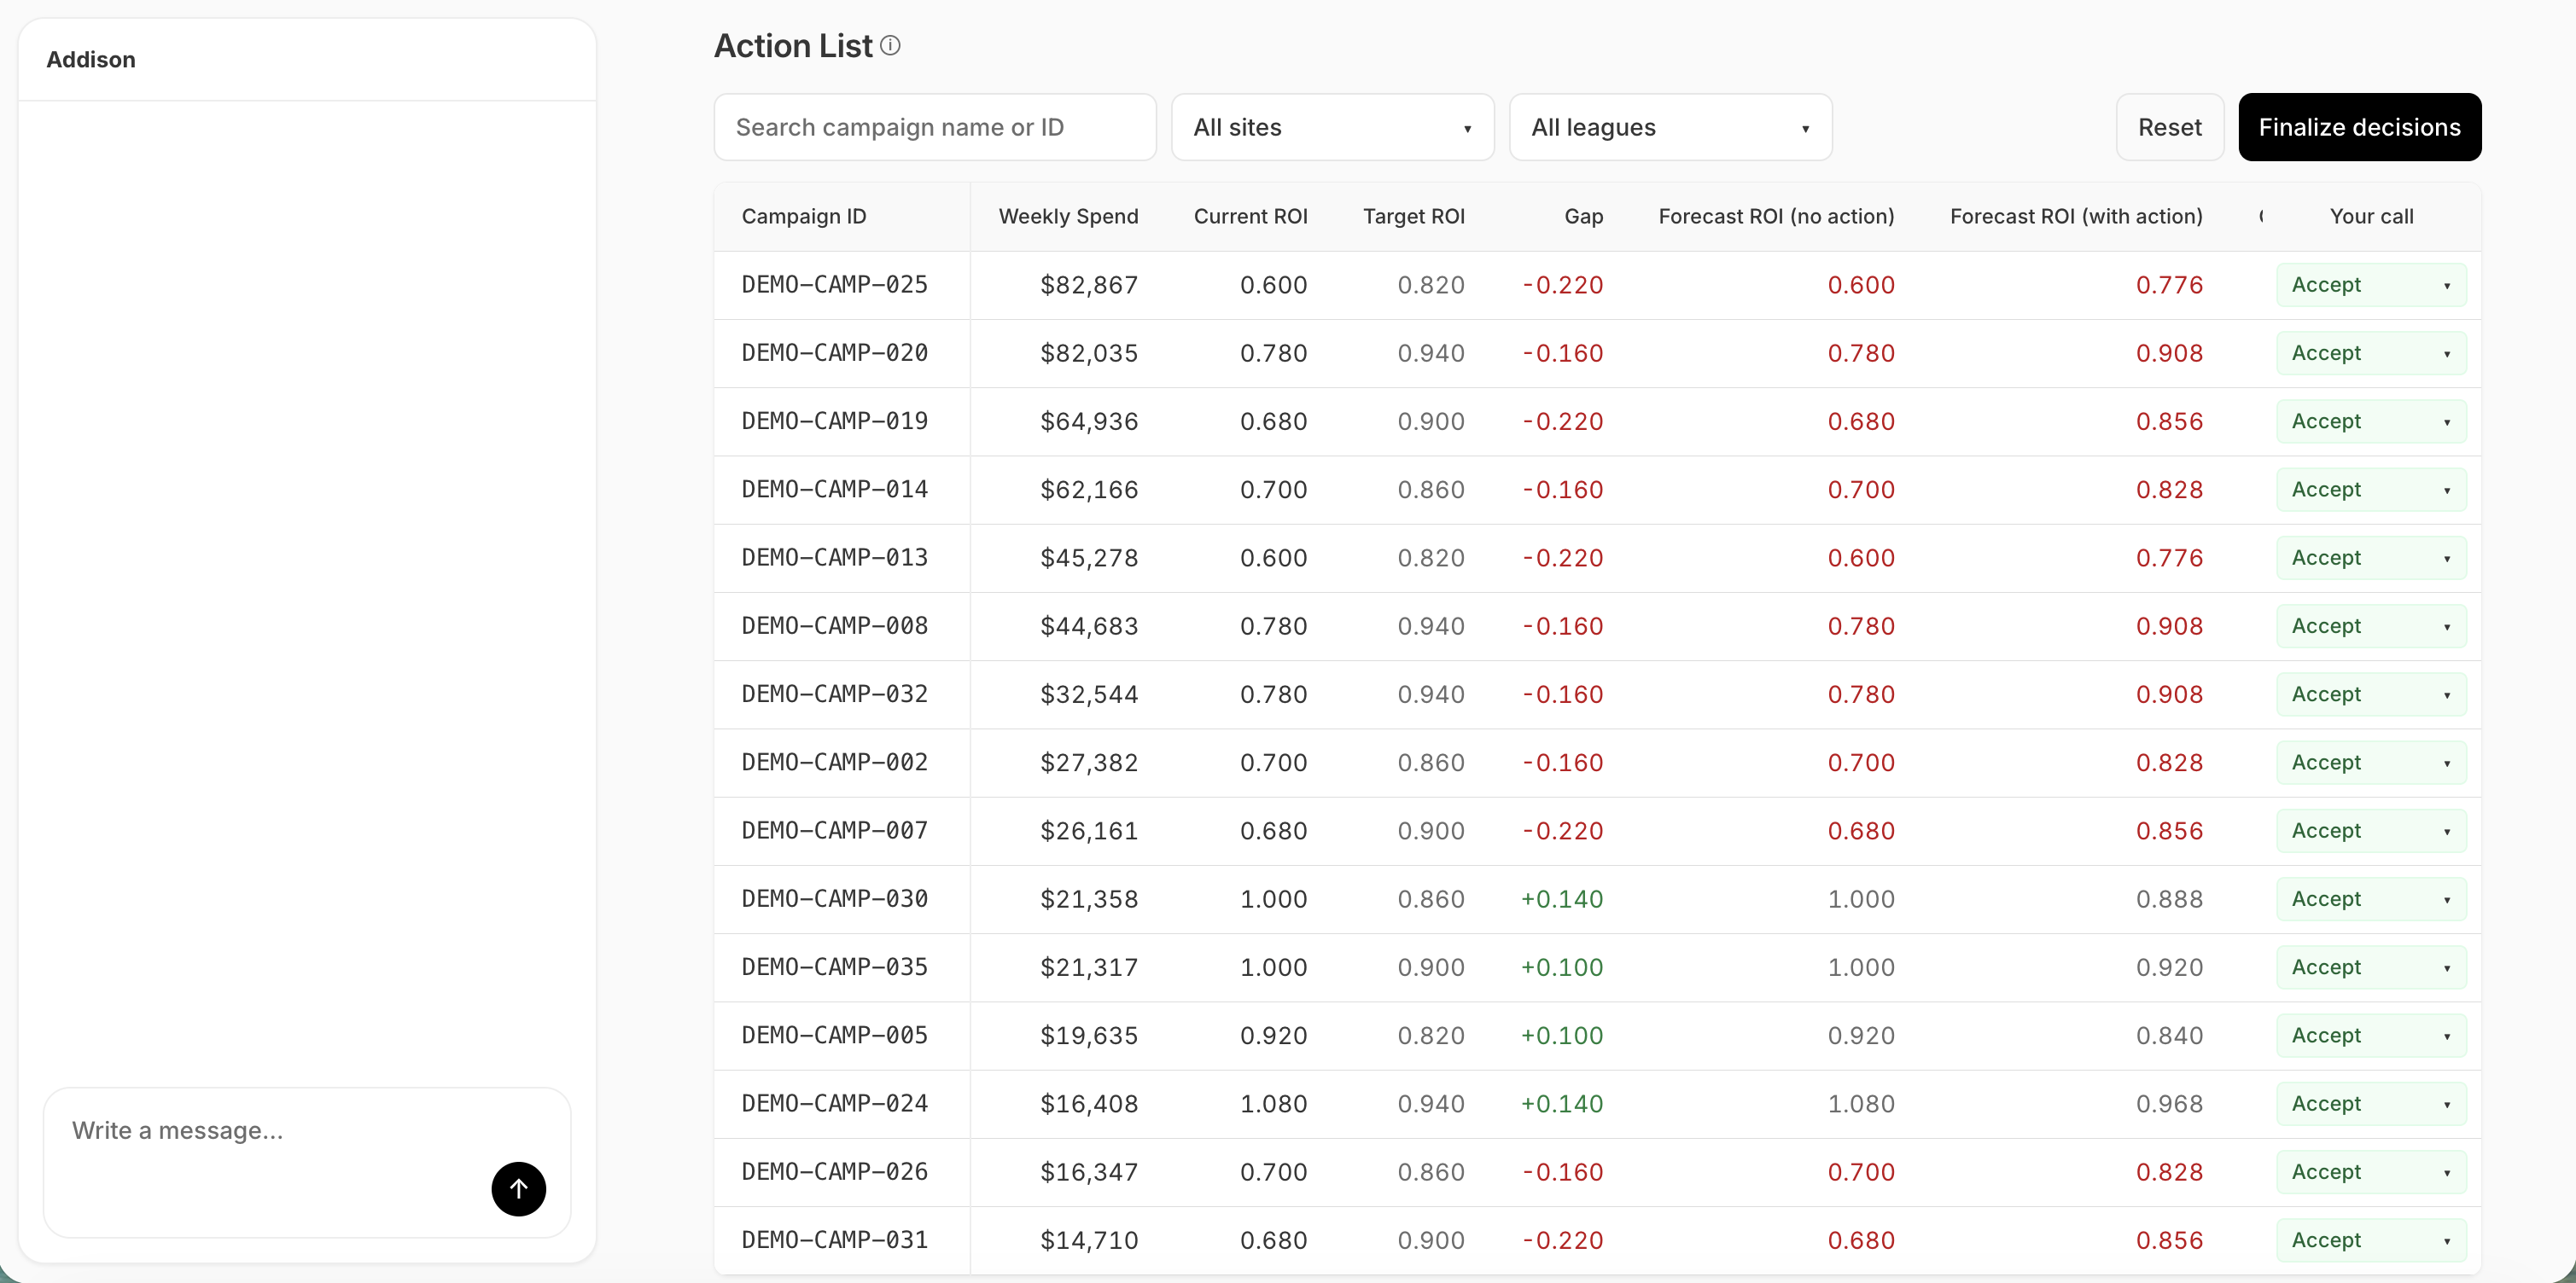2576x1283 pixels.
Task: Click the Reset button
Action: pyautogui.click(x=2169, y=127)
